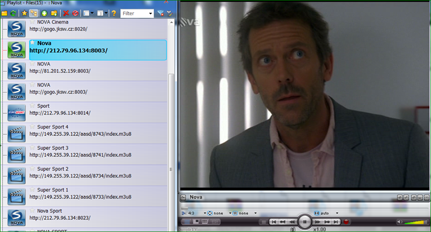The width and height of the screenshot is (431, 232).
Task: Toggle favorites star filter in toolbar
Action: (25, 13)
